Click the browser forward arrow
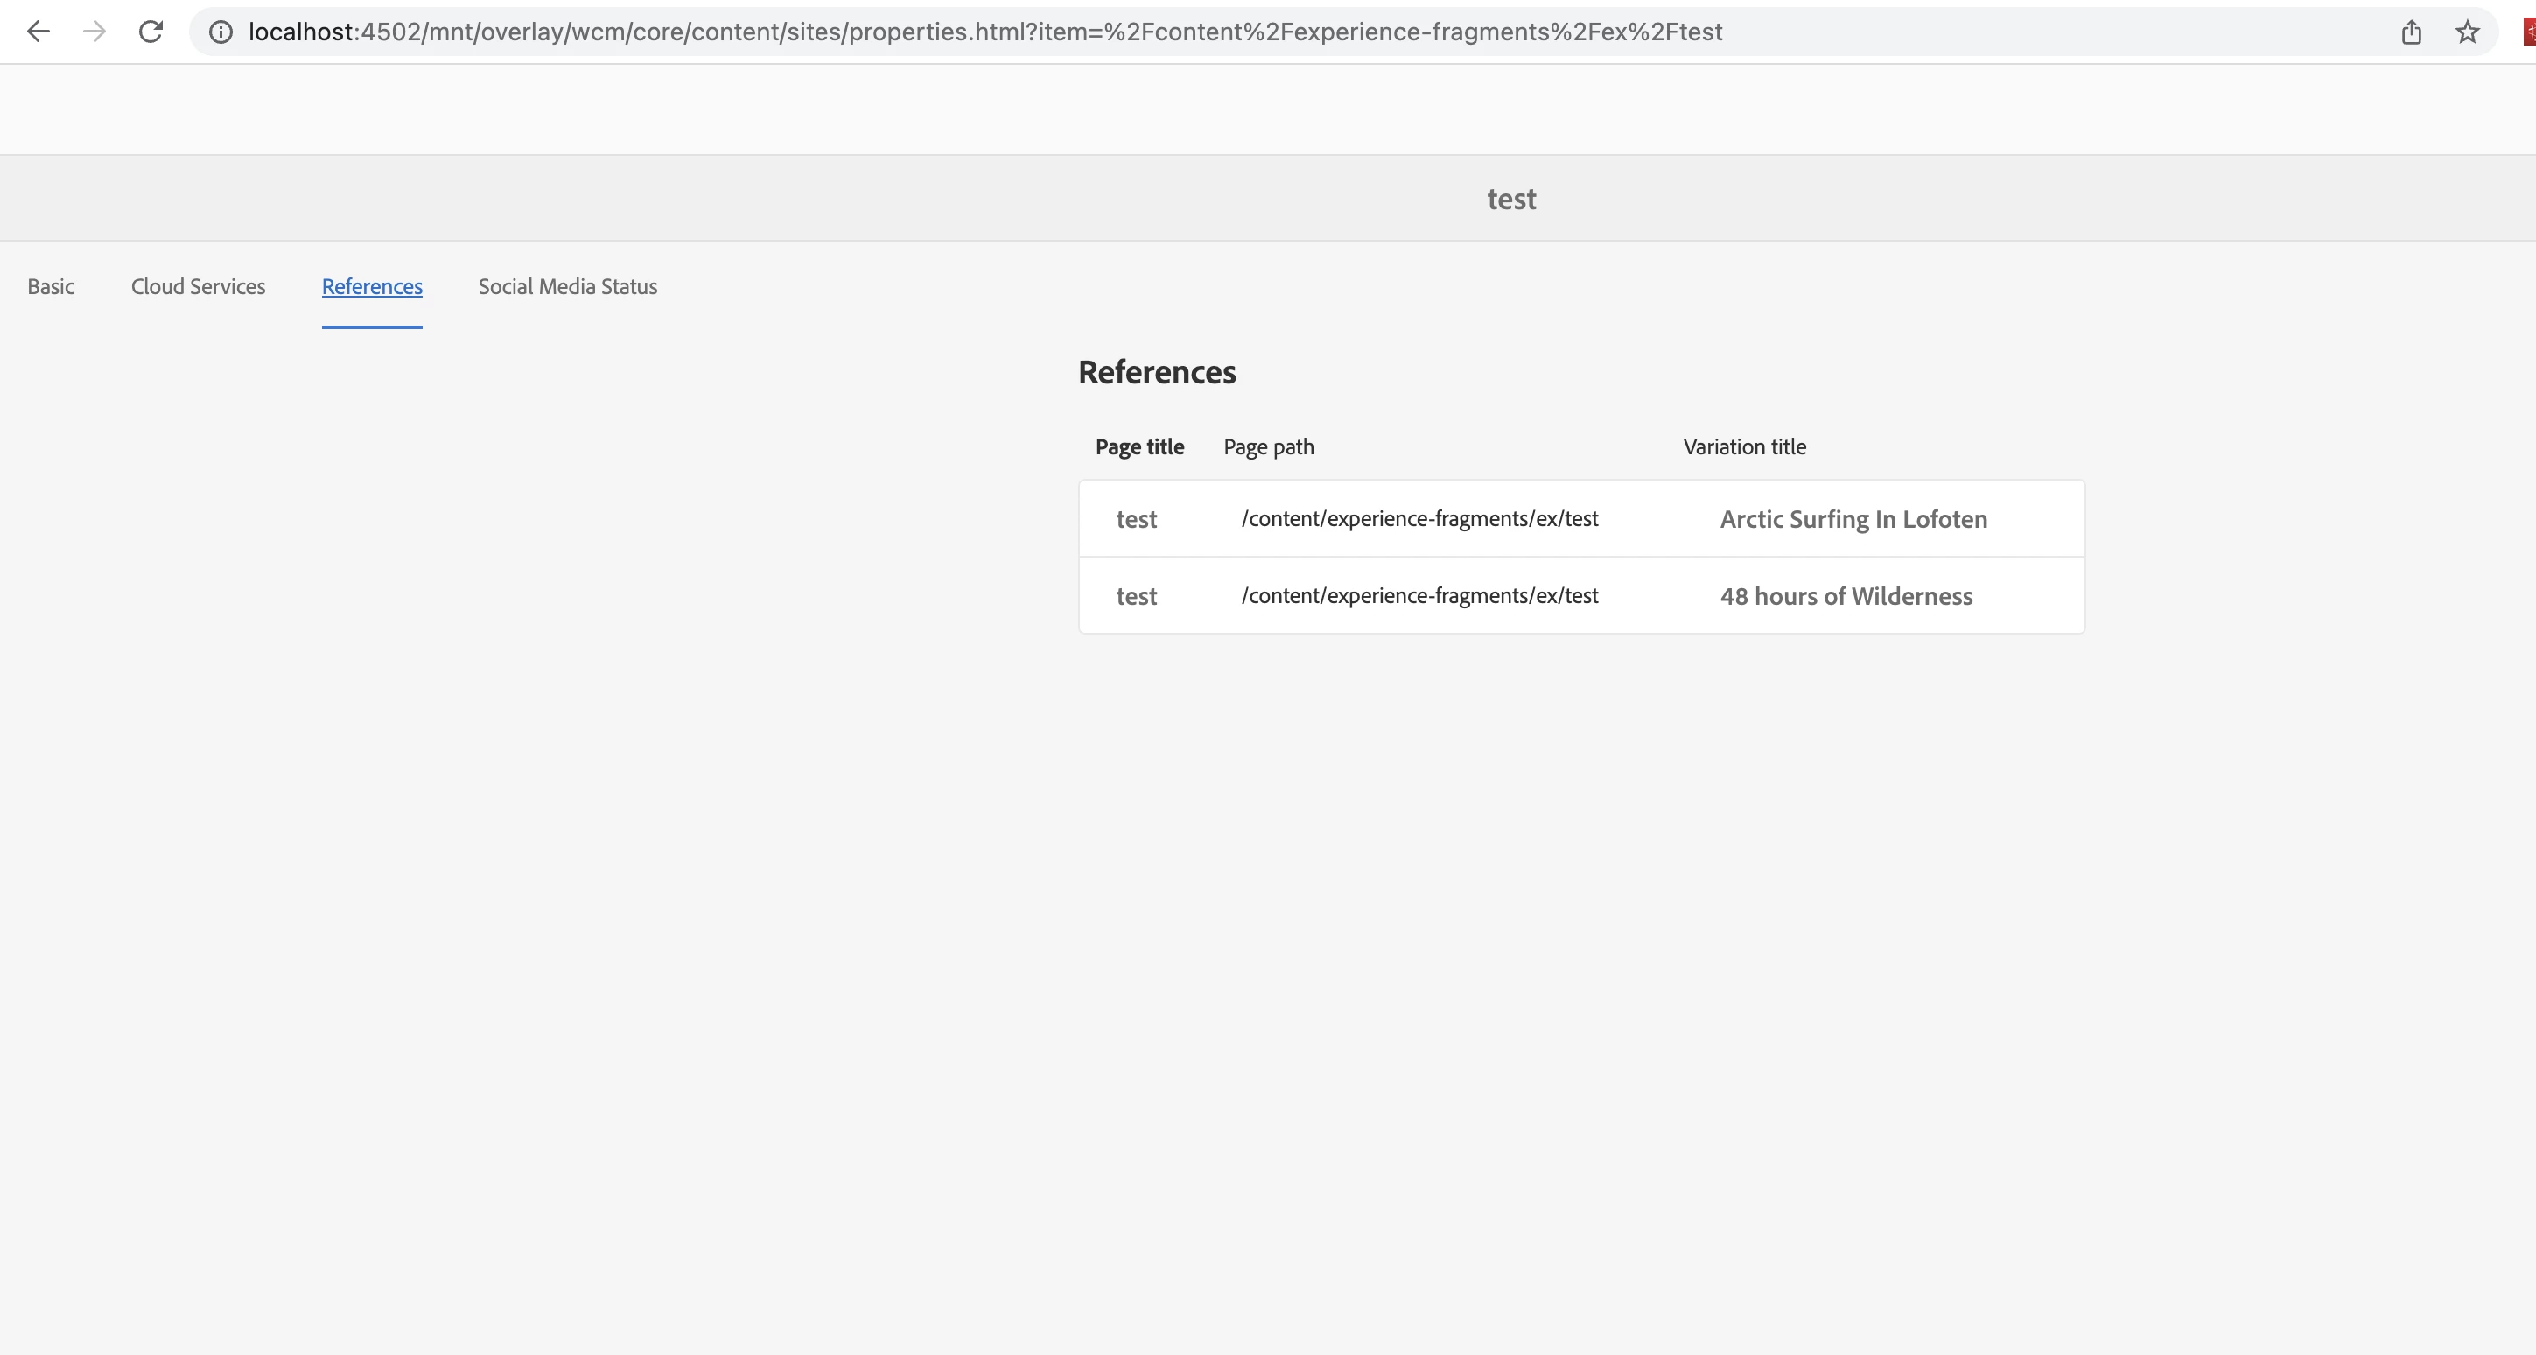 coord(95,32)
